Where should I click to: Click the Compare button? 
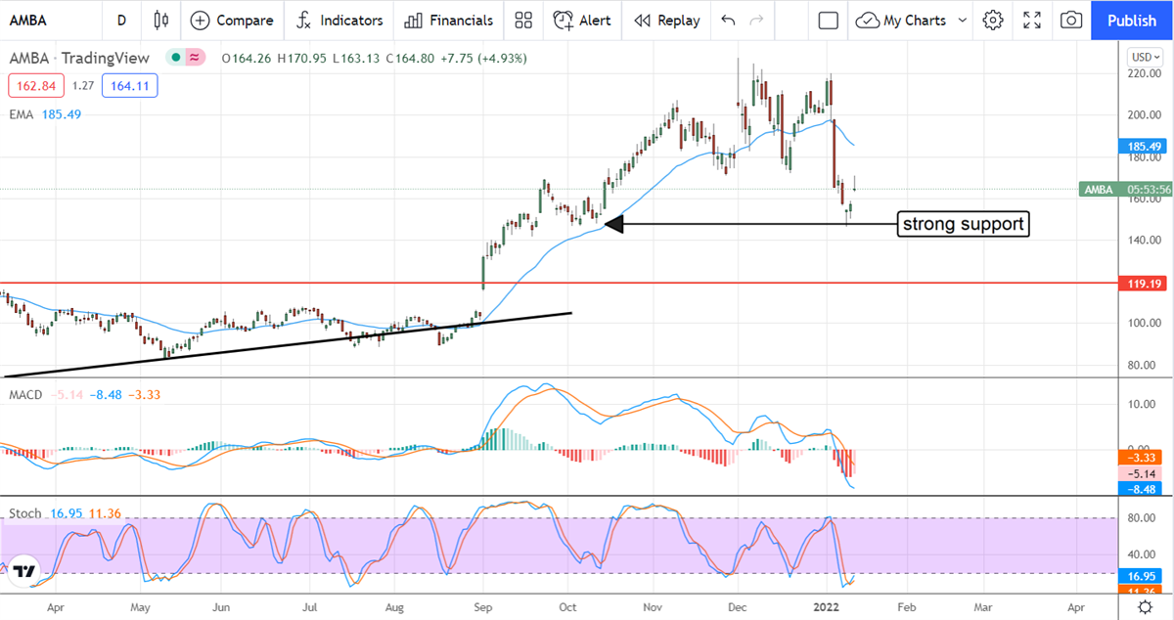tap(233, 20)
